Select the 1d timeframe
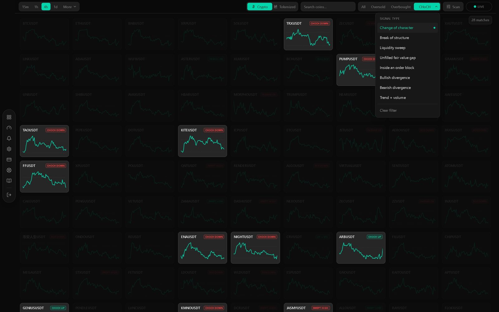This screenshot has height=312, width=499. point(56,7)
